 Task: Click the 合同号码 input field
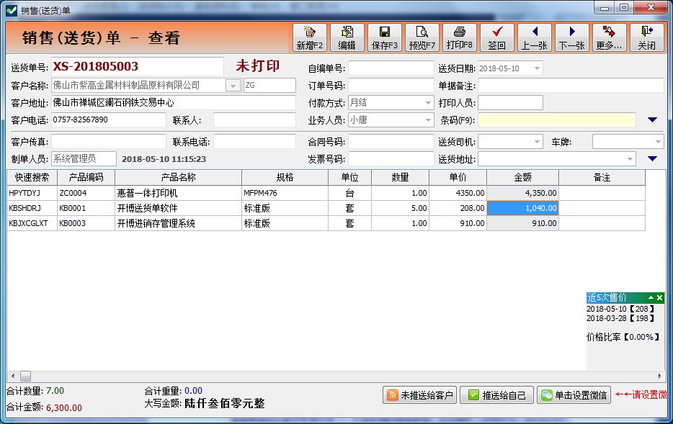tap(391, 142)
